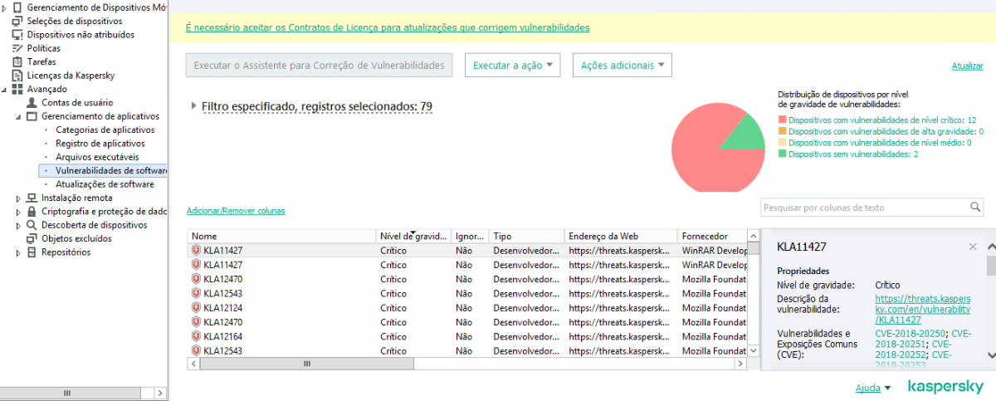Click the Criptografia lock icon
Viewport: 996px width, 401px height.
pyautogui.click(x=32, y=211)
